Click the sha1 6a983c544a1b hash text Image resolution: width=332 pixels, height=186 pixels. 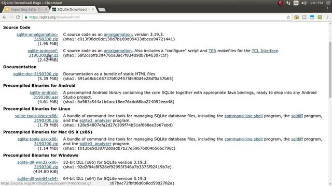pos(119,102)
